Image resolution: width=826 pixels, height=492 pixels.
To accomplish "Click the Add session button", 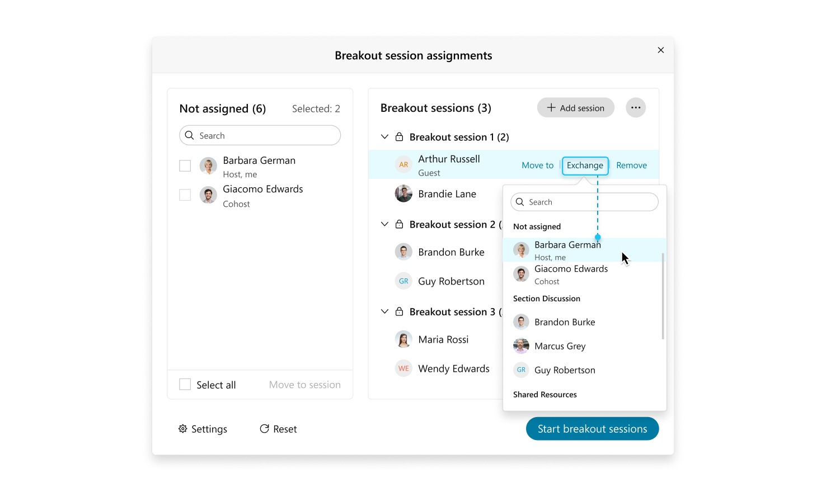I will pos(575,107).
